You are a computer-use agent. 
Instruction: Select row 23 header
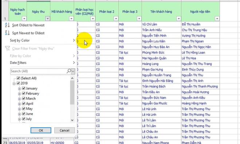click(x=5, y=143)
